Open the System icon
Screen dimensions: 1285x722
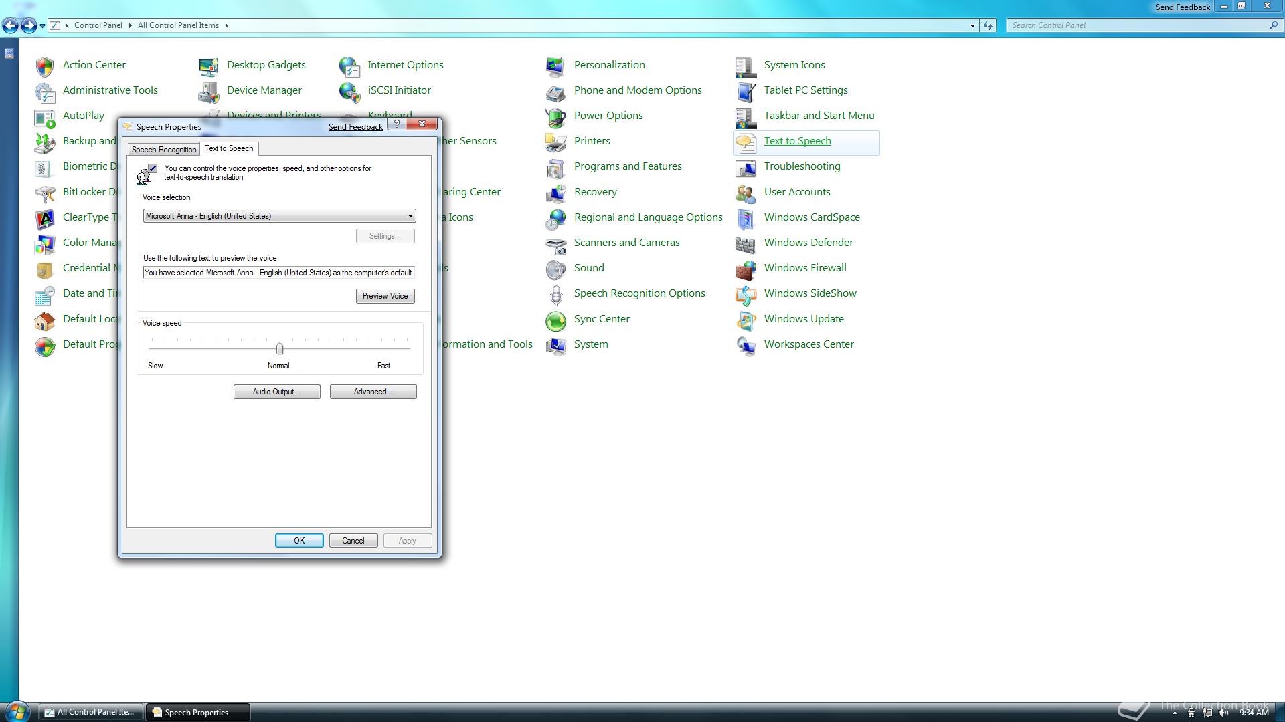pyautogui.click(x=556, y=346)
